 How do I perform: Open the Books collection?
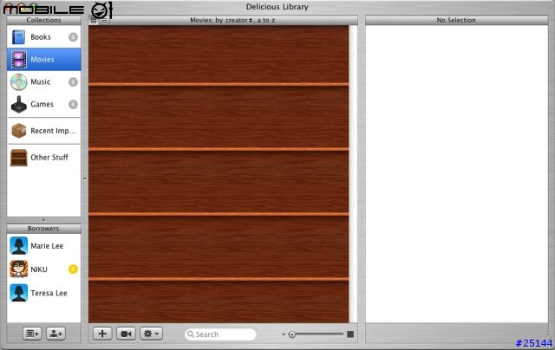pos(44,37)
